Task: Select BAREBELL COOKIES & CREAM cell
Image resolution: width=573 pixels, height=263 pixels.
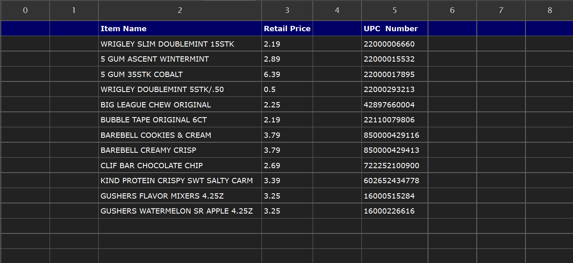Action: [x=180, y=135]
